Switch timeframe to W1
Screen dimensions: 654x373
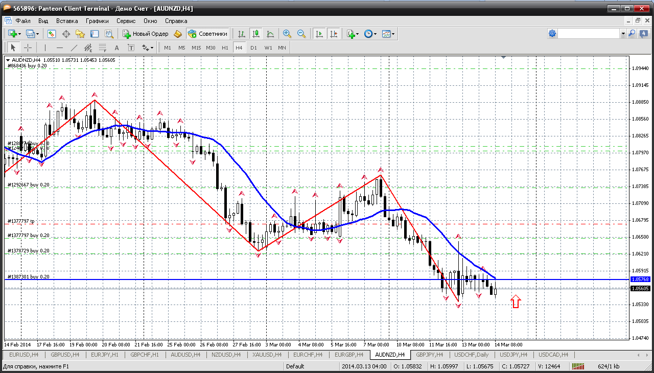coord(268,48)
